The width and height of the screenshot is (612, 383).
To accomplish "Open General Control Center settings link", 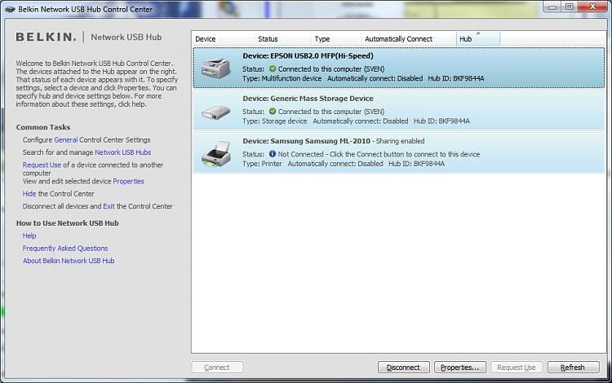I will (x=66, y=140).
